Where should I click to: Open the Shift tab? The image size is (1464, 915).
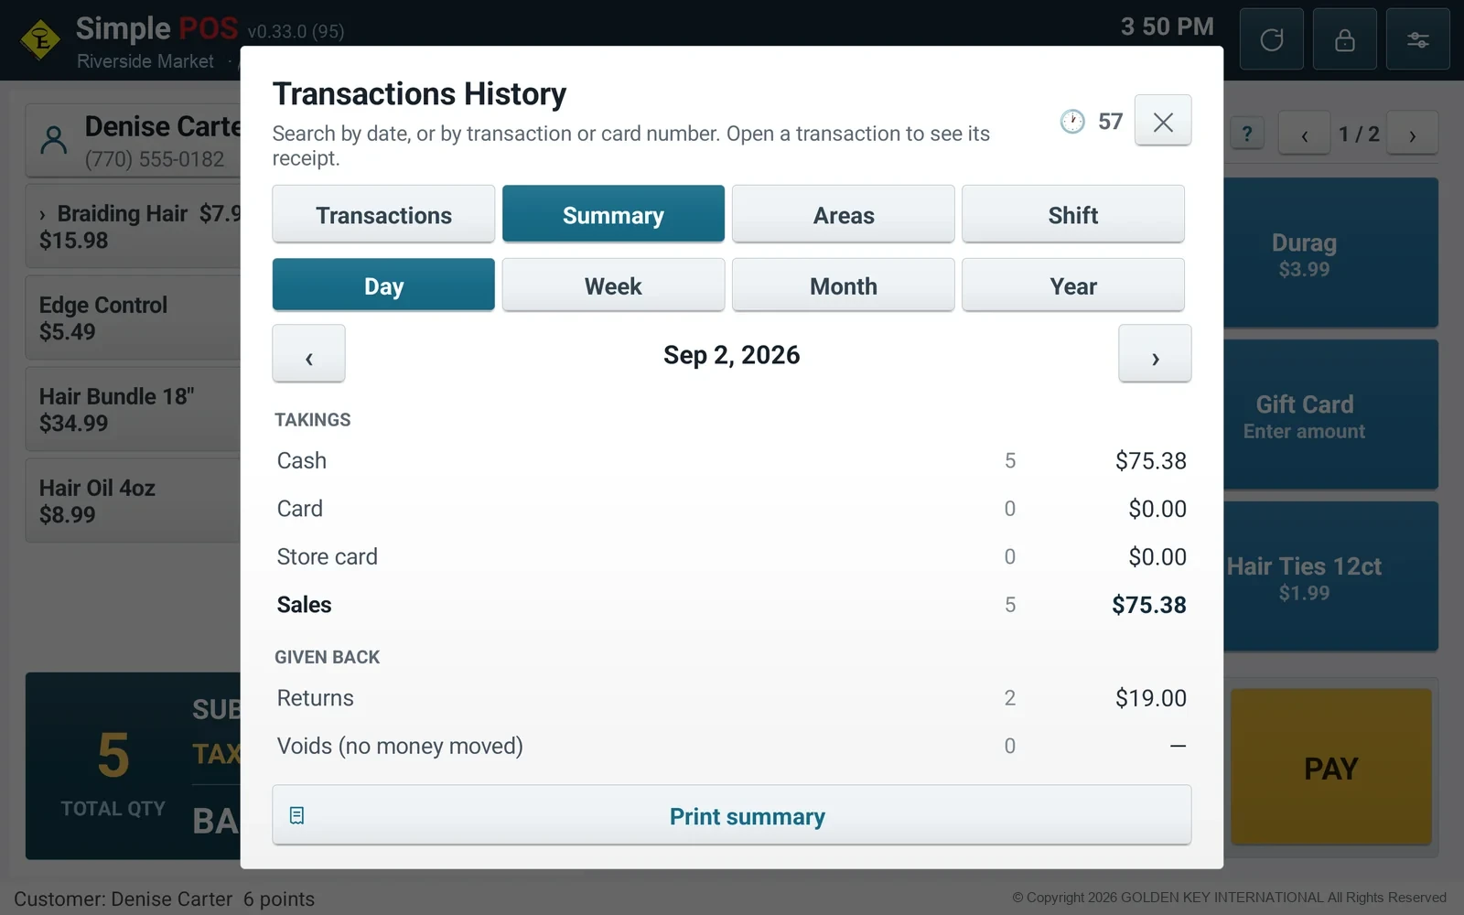(x=1072, y=214)
